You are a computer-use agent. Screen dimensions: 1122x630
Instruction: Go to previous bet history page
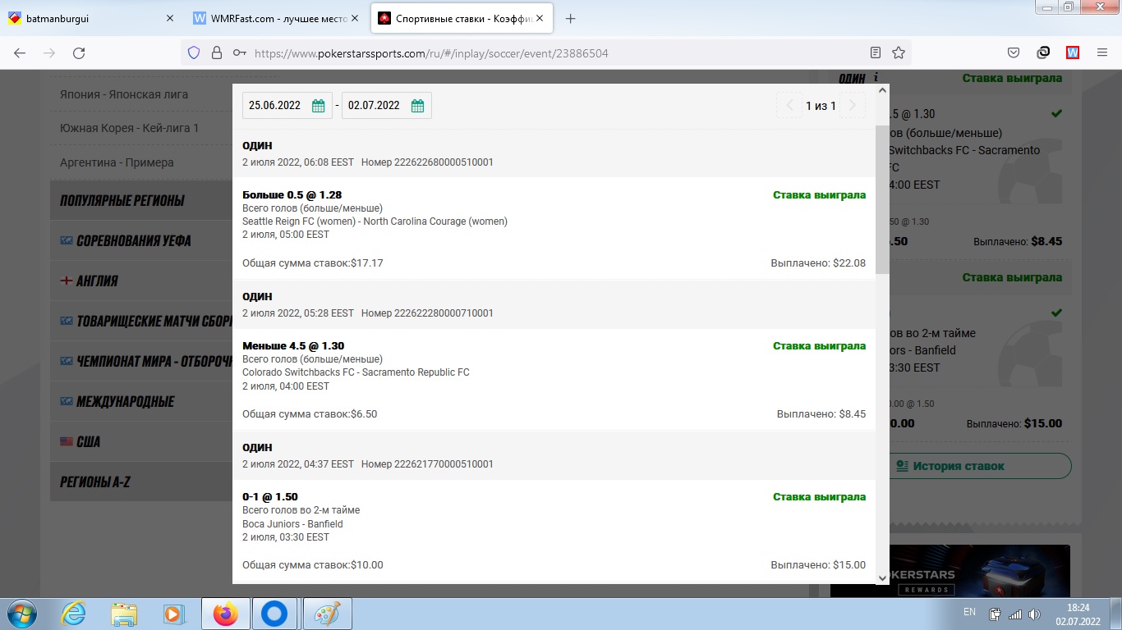[789, 106]
